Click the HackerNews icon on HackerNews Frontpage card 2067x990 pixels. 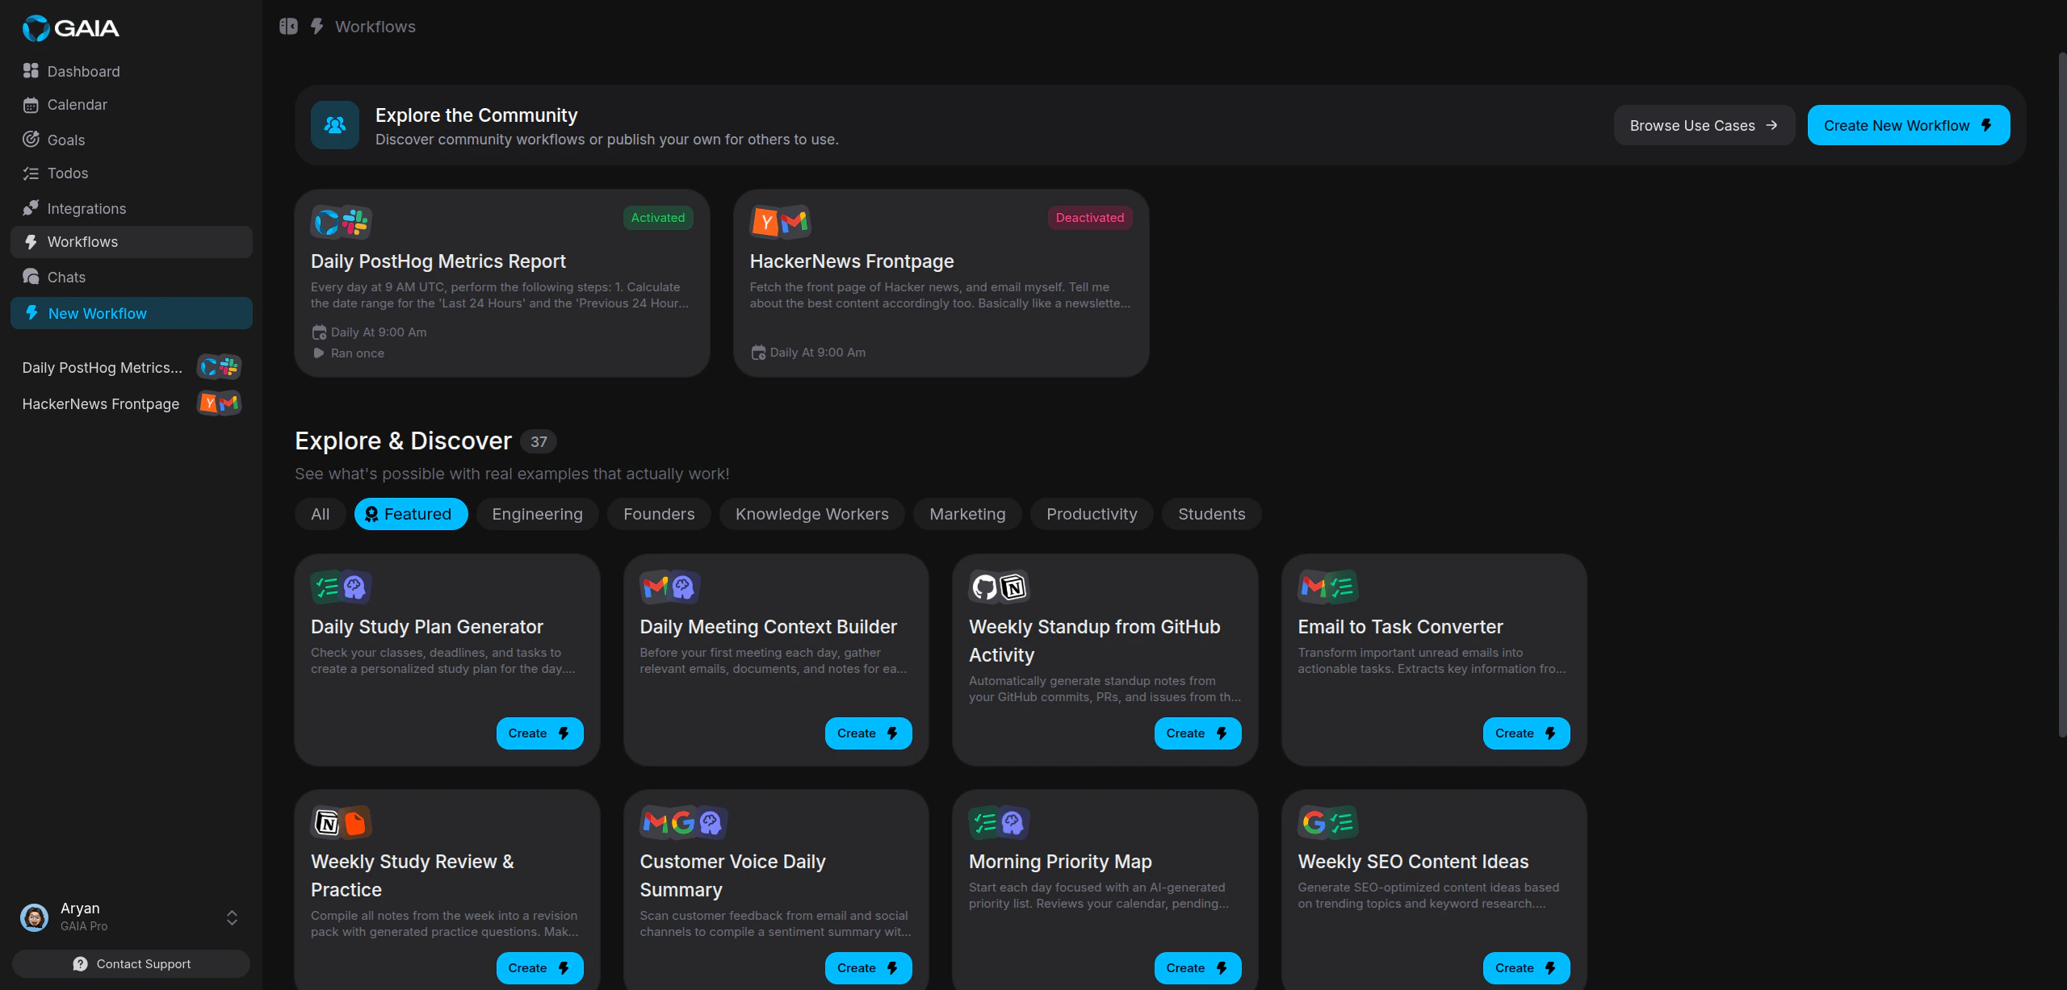click(765, 220)
